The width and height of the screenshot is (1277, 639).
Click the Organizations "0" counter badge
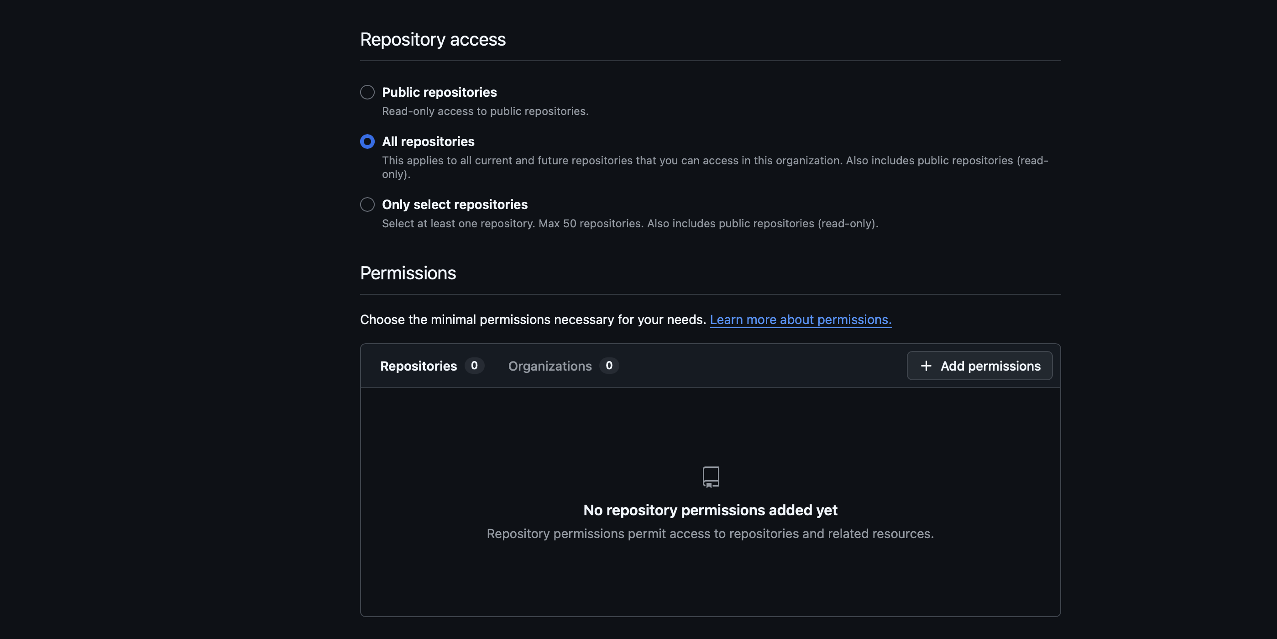(609, 366)
